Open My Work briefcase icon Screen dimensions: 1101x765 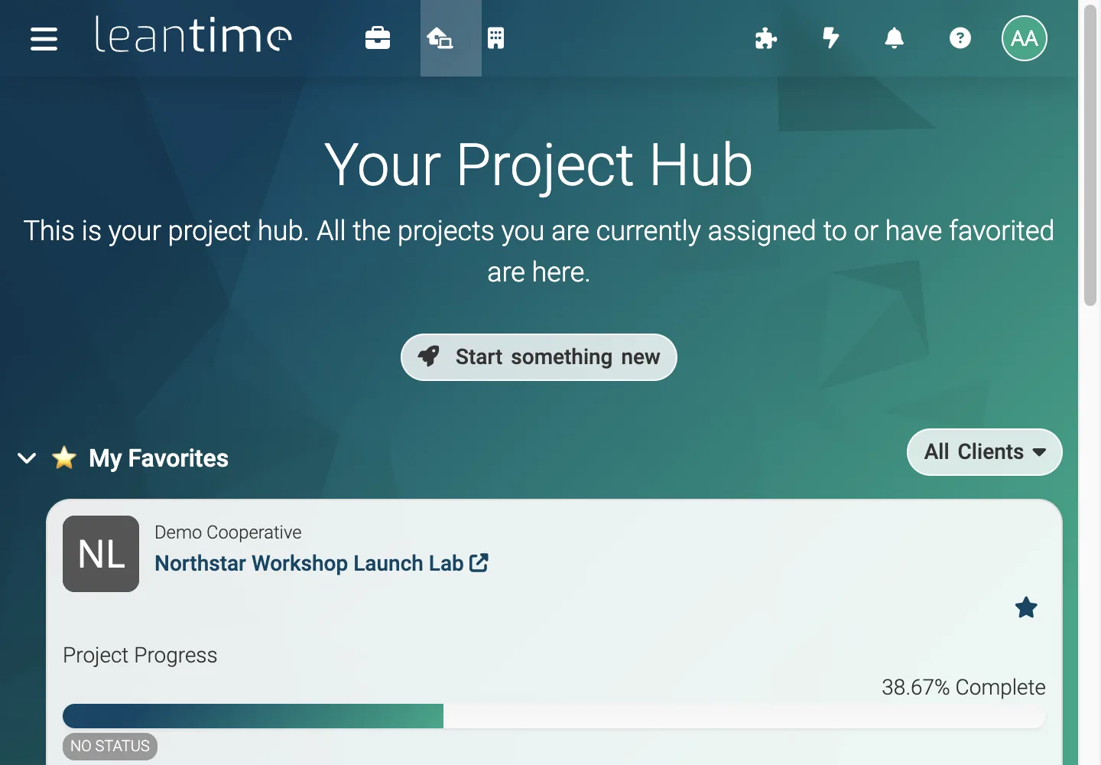pos(378,38)
